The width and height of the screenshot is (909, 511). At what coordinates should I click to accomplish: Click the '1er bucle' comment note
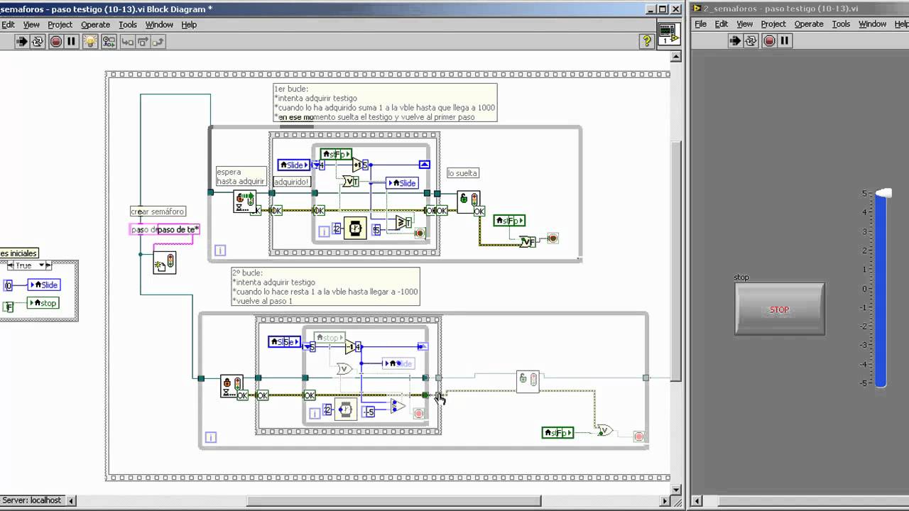click(385, 103)
